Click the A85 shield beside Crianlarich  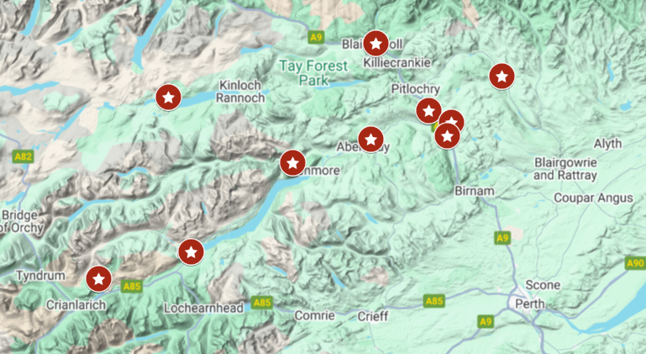(132, 286)
